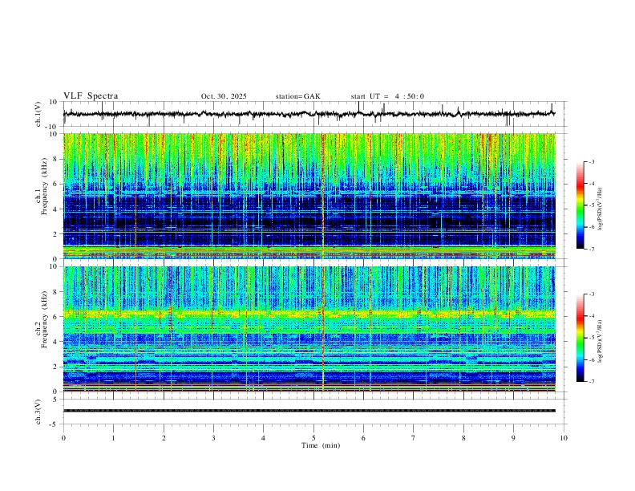Click the lower color scale bar
The image size is (635, 491).
(x=580, y=338)
